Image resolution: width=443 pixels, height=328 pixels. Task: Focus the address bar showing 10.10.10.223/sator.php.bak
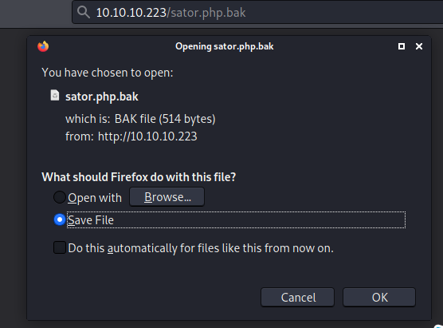(x=257, y=12)
